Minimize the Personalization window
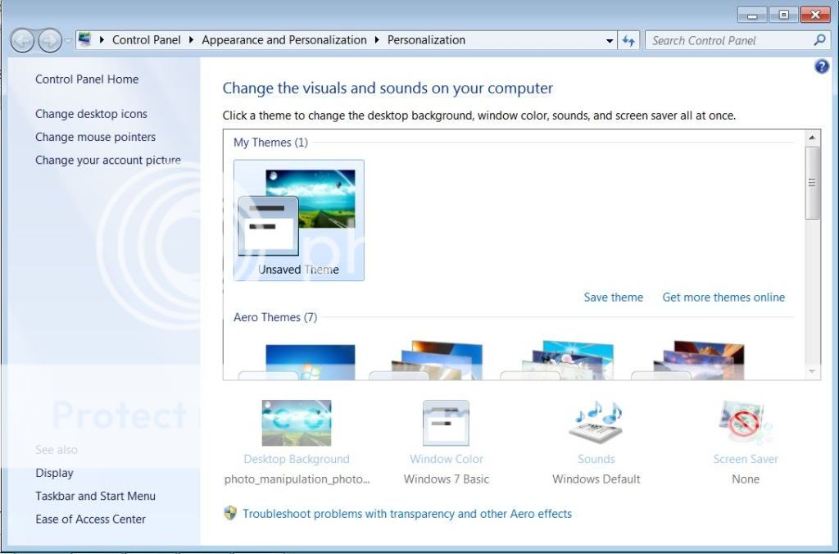Viewport: 839px width, 554px height. [x=752, y=15]
